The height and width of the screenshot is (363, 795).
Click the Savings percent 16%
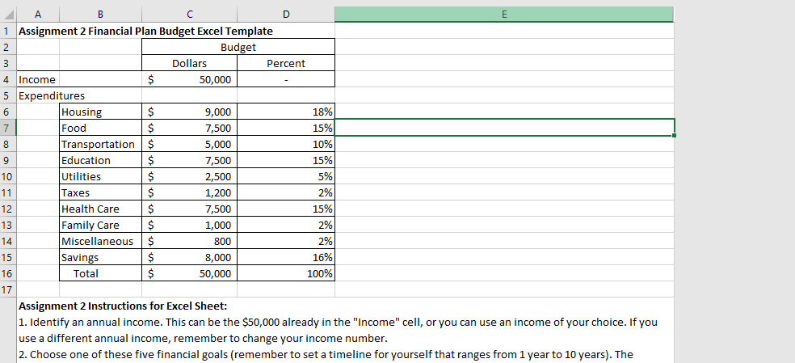click(x=286, y=257)
